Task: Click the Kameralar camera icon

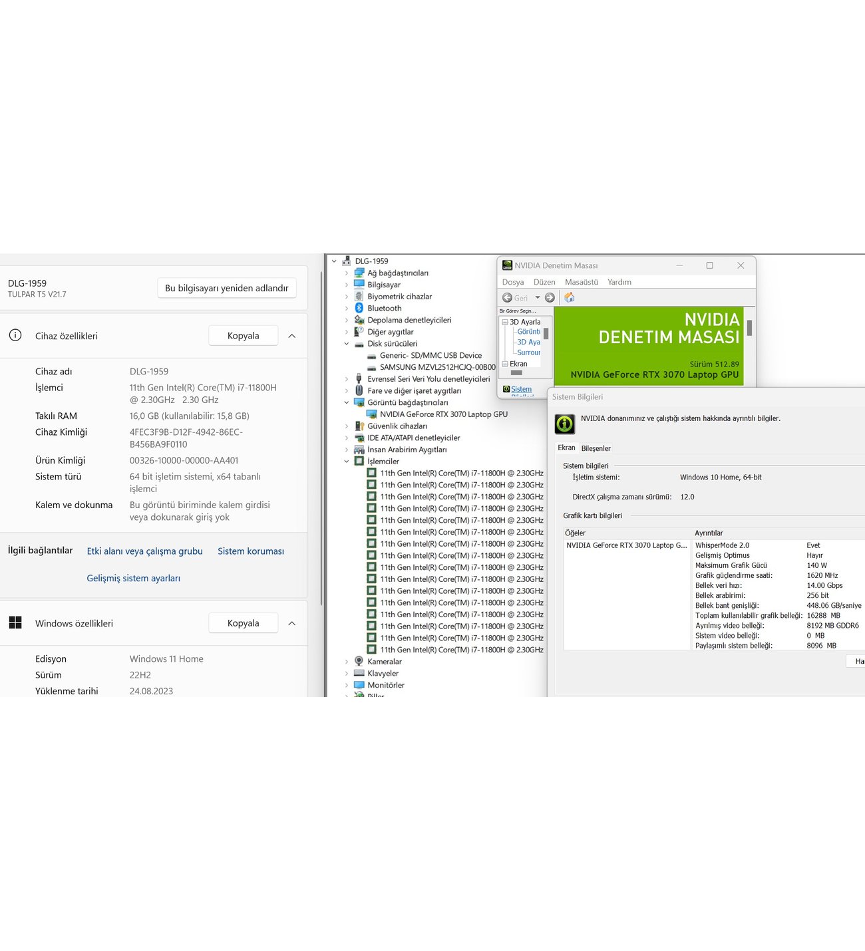Action: (359, 662)
